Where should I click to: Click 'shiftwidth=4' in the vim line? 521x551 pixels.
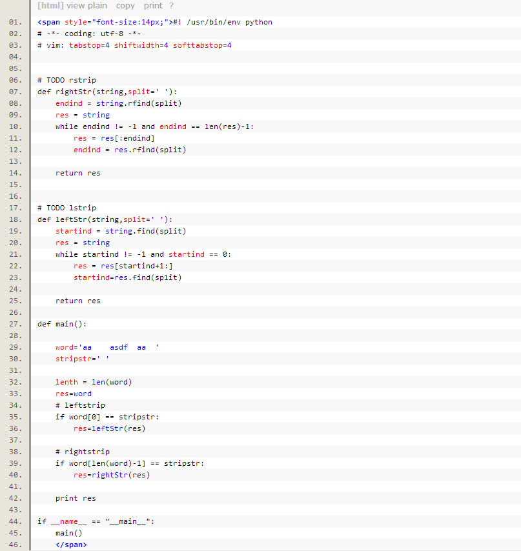click(x=141, y=45)
